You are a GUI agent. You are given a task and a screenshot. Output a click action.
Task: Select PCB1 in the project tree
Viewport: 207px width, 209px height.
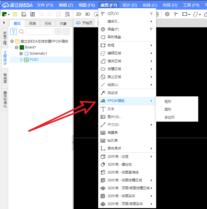[34, 60]
